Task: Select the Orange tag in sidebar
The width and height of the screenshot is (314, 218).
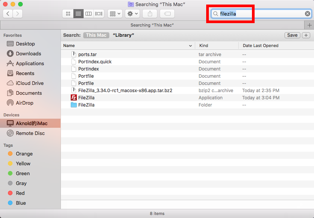Action: point(24,154)
